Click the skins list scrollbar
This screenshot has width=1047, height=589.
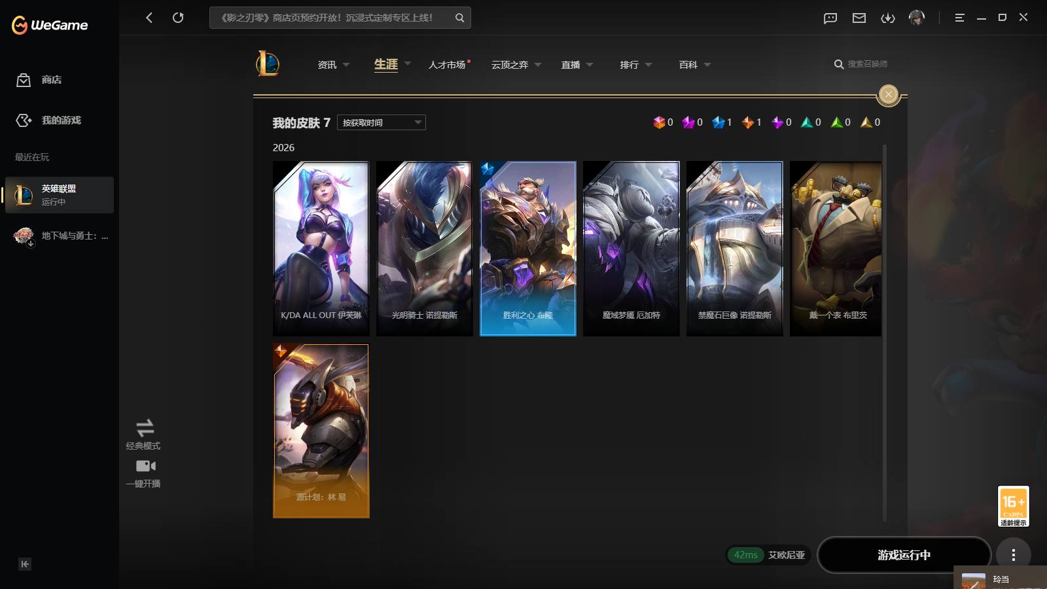pos(885,332)
